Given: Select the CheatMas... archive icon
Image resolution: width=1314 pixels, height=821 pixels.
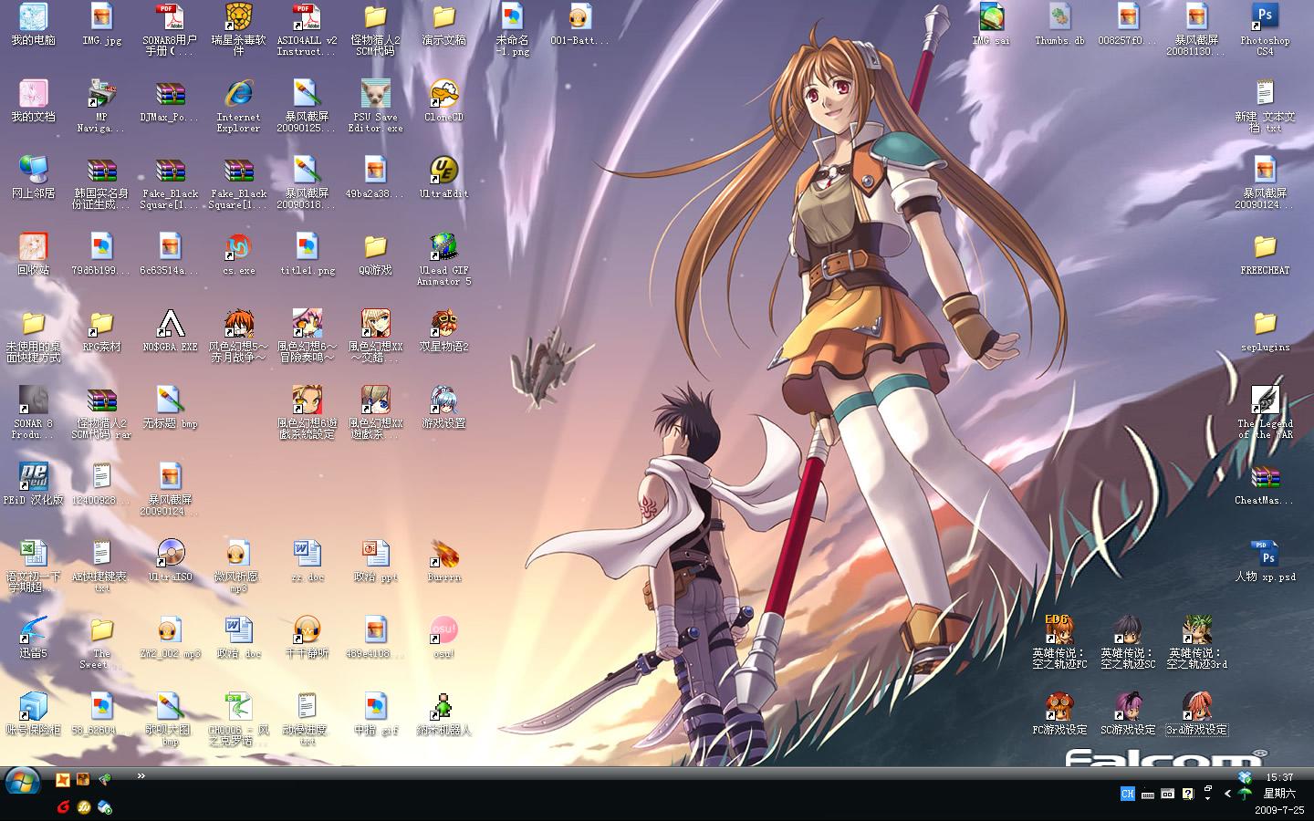Looking at the screenshot, I should (x=1265, y=484).
